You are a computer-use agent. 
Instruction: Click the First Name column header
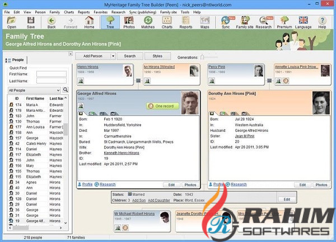pyautogui.click(x=35, y=98)
